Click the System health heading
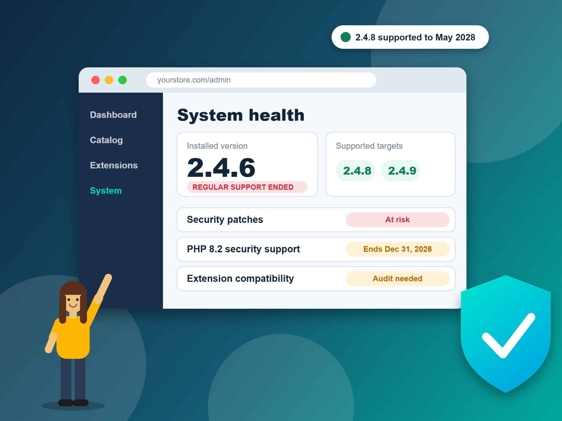Image resolution: width=562 pixels, height=421 pixels. click(x=241, y=115)
